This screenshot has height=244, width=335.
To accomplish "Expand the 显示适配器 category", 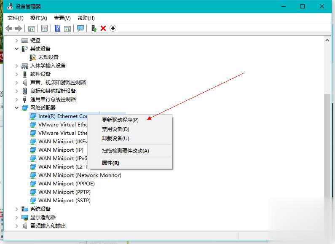I will [17, 217].
